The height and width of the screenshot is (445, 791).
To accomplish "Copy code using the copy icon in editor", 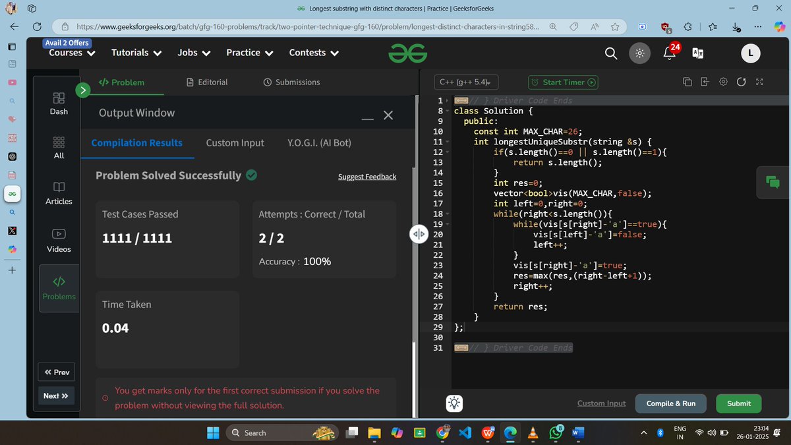I will point(687,82).
